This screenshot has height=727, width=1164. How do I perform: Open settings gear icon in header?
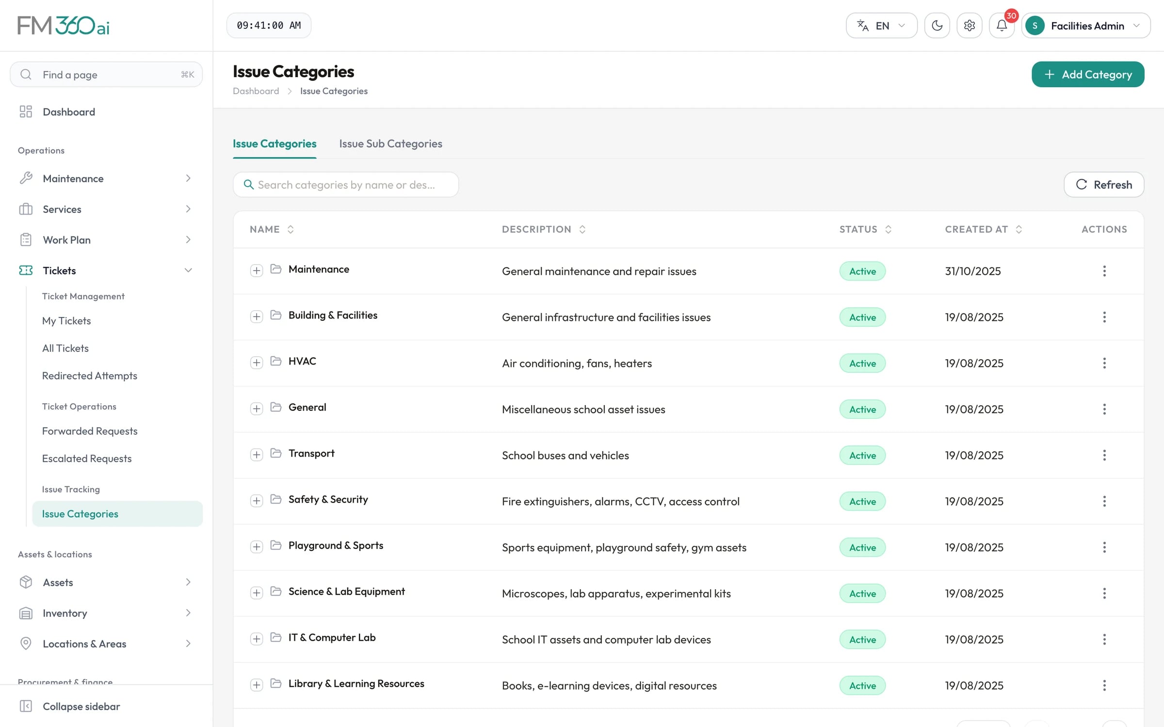969,26
